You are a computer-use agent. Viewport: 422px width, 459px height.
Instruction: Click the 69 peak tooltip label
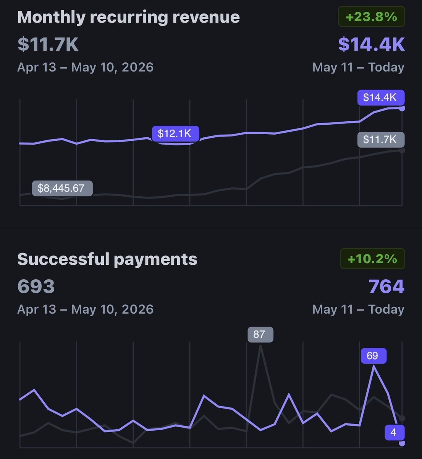(x=373, y=356)
